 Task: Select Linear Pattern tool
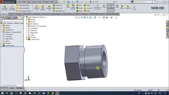73,7
